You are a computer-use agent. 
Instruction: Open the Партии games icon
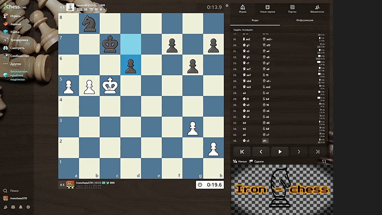pyautogui.click(x=292, y=9)
